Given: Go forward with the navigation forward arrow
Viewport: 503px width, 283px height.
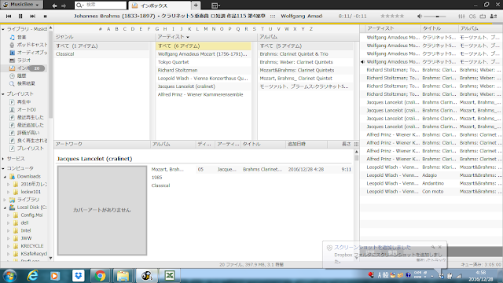Looking at the screenshot, I should click(64, 6).
